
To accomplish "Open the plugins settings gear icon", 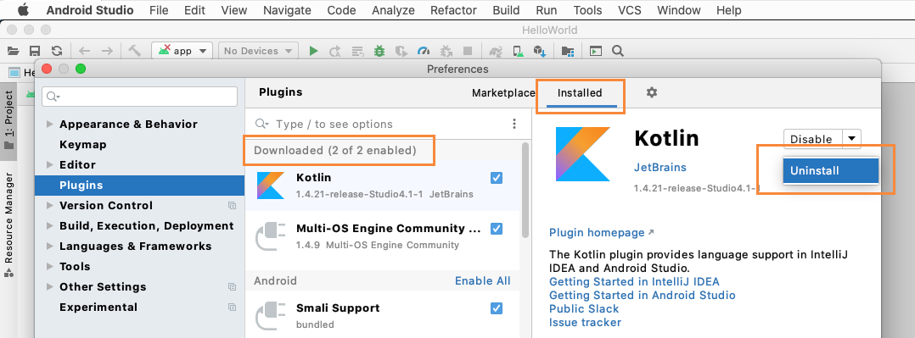I will (x=652, y=92).
